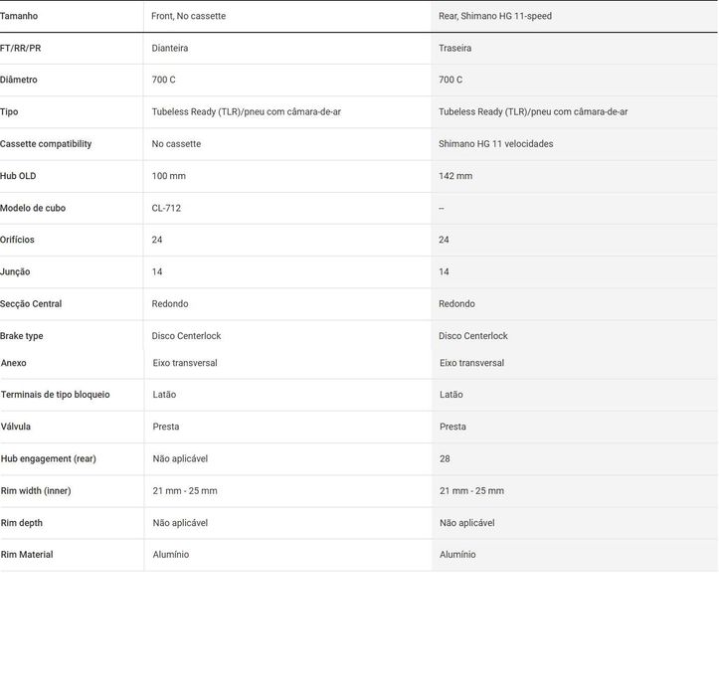The width and height of the screenshot is (719, 695).
Task: Select the "Válvula" row label
Action: pyautogui.click(x=16, y=427)
